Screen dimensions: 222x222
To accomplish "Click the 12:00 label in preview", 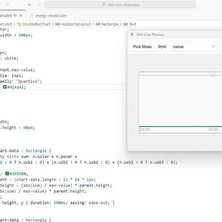I will coord(214,129).
